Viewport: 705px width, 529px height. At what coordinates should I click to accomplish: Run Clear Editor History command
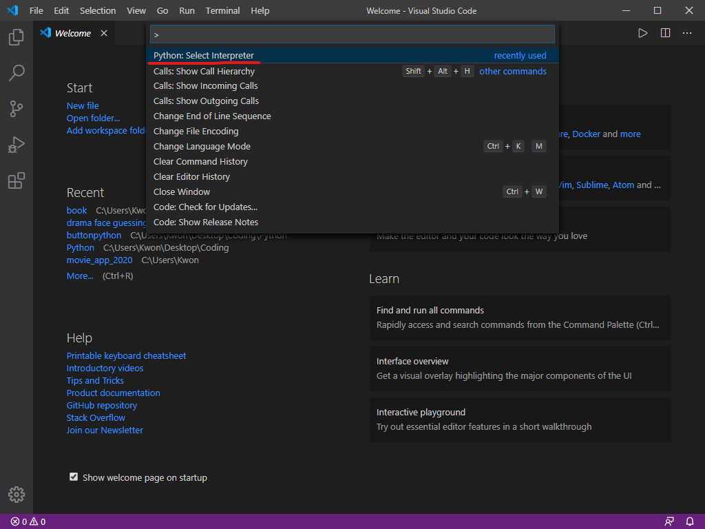click(352, 177)
